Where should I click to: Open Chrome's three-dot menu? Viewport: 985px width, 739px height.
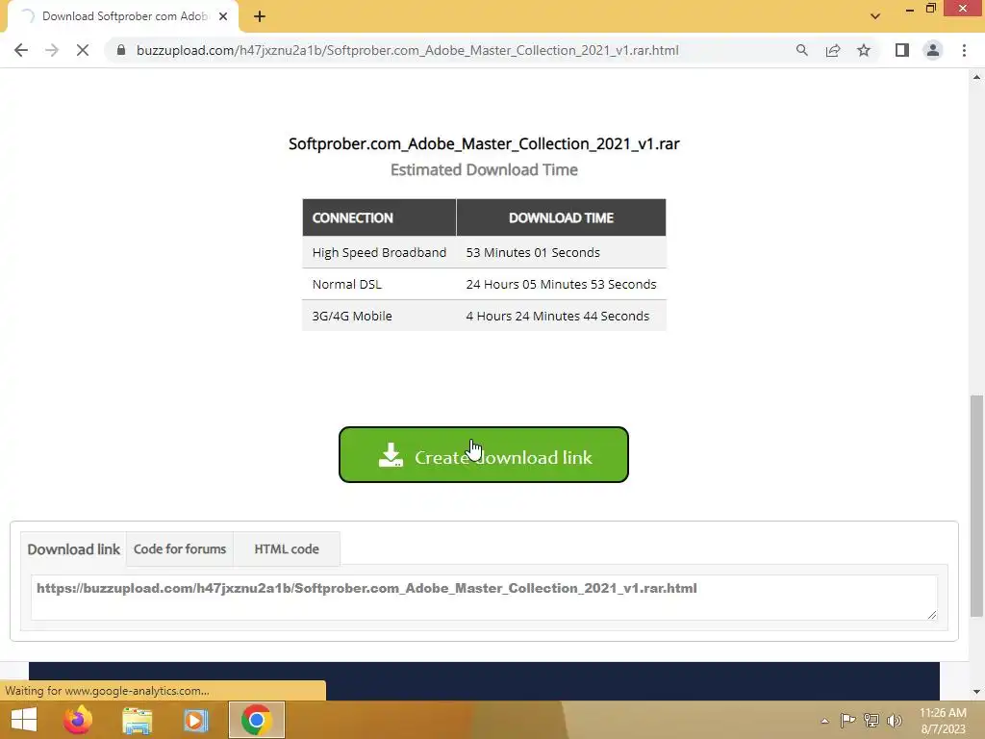click(x=964, y=50)
